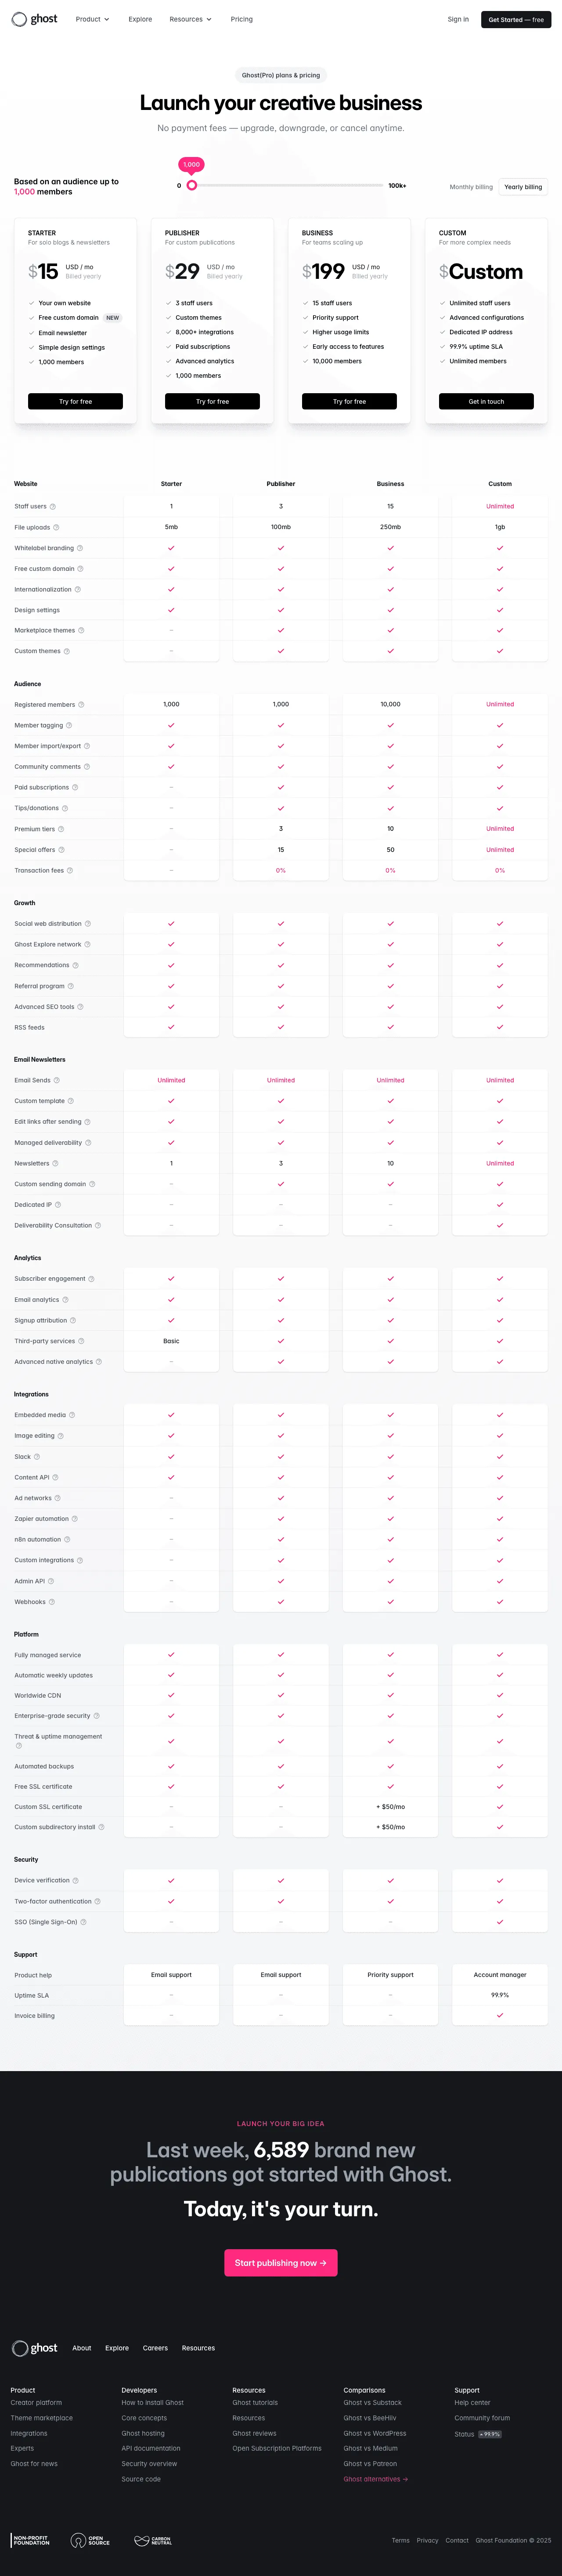Screen dimensions: 562x2576
Task: Expand the Product dropdown menu
Action: coord(92,19)
